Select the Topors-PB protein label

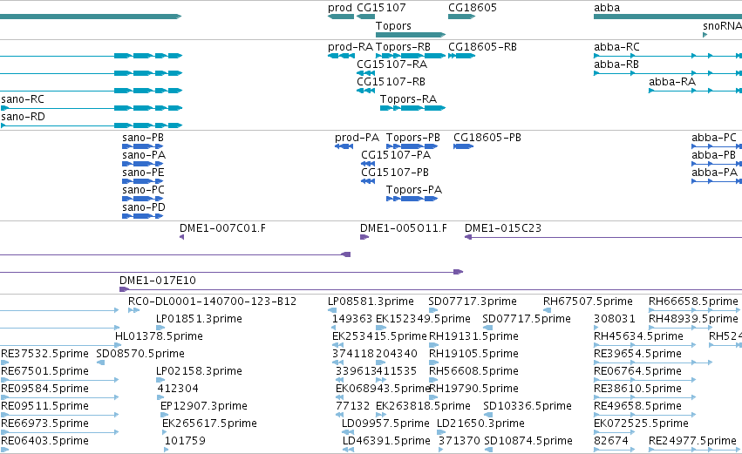click(x=412, y=138)
